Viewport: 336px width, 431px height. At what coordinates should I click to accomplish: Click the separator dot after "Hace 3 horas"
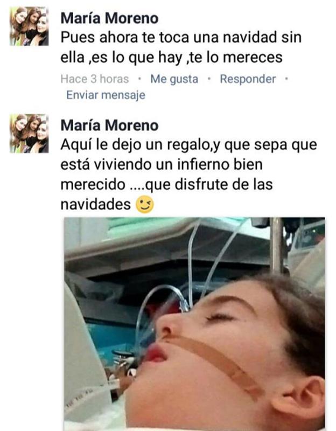[139, 79]
